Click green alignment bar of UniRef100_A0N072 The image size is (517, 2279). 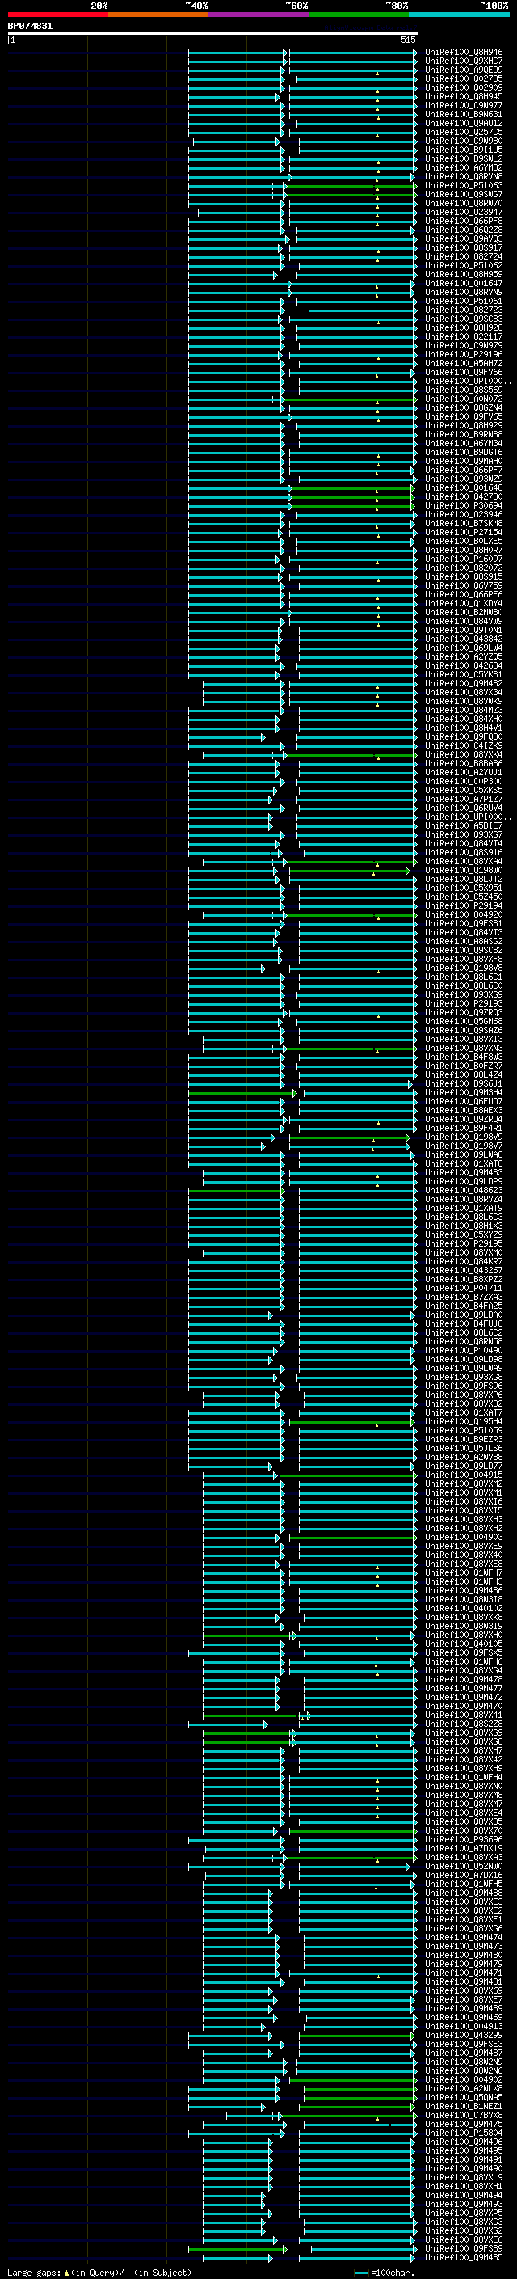[x=350, y=399]
